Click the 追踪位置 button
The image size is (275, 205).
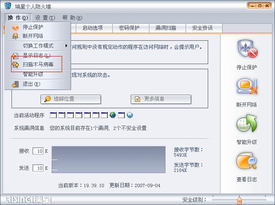[71, 99]
